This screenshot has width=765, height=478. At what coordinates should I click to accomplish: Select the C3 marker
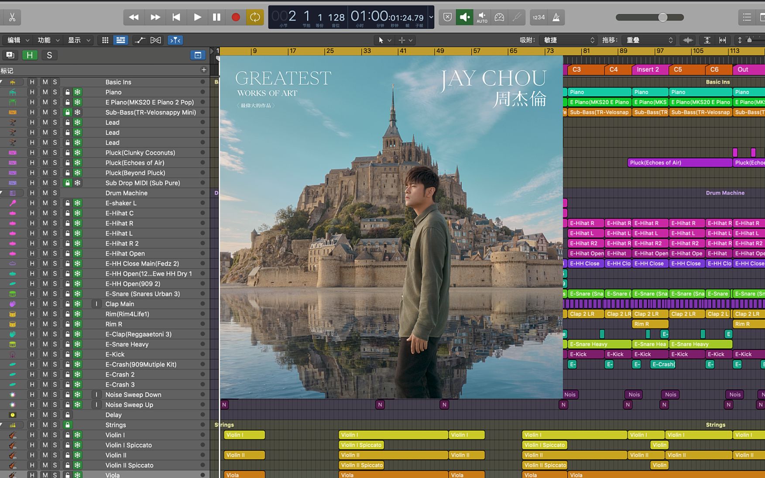[x=586, y=69]
